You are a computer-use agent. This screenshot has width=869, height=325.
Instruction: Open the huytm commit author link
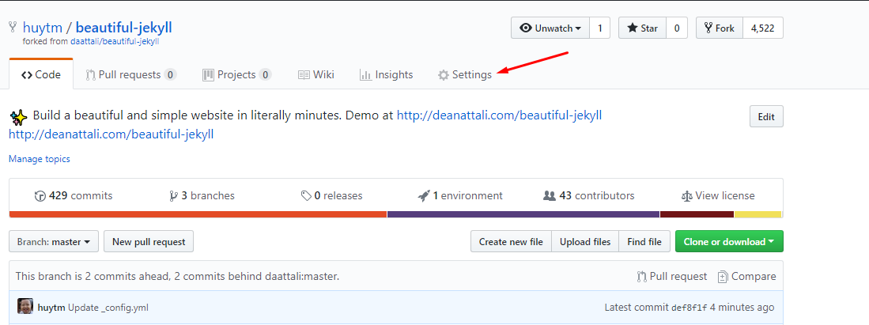point(51,308)
